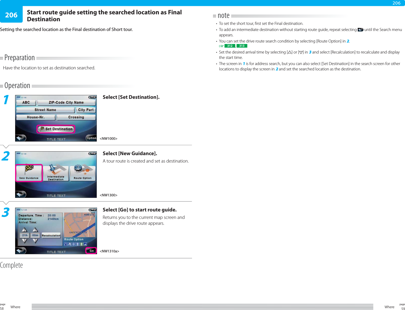The width and height of the screenshot is (405, 310).
Task: Click the distance value 2140km
Action: pyautogui.click(x=53, y=219)
